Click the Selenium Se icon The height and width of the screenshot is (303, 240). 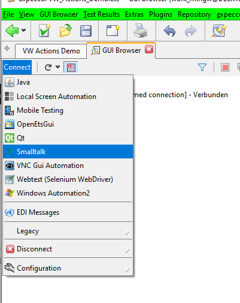click(10, 179)
